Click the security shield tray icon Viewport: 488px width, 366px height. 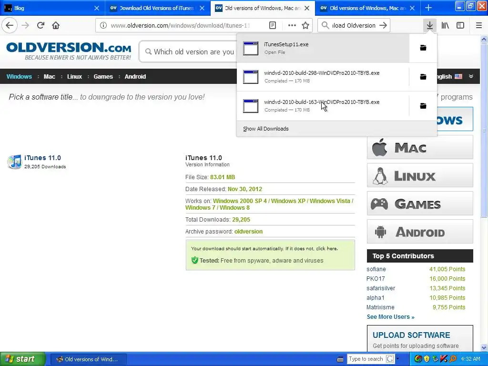[427, 359]
